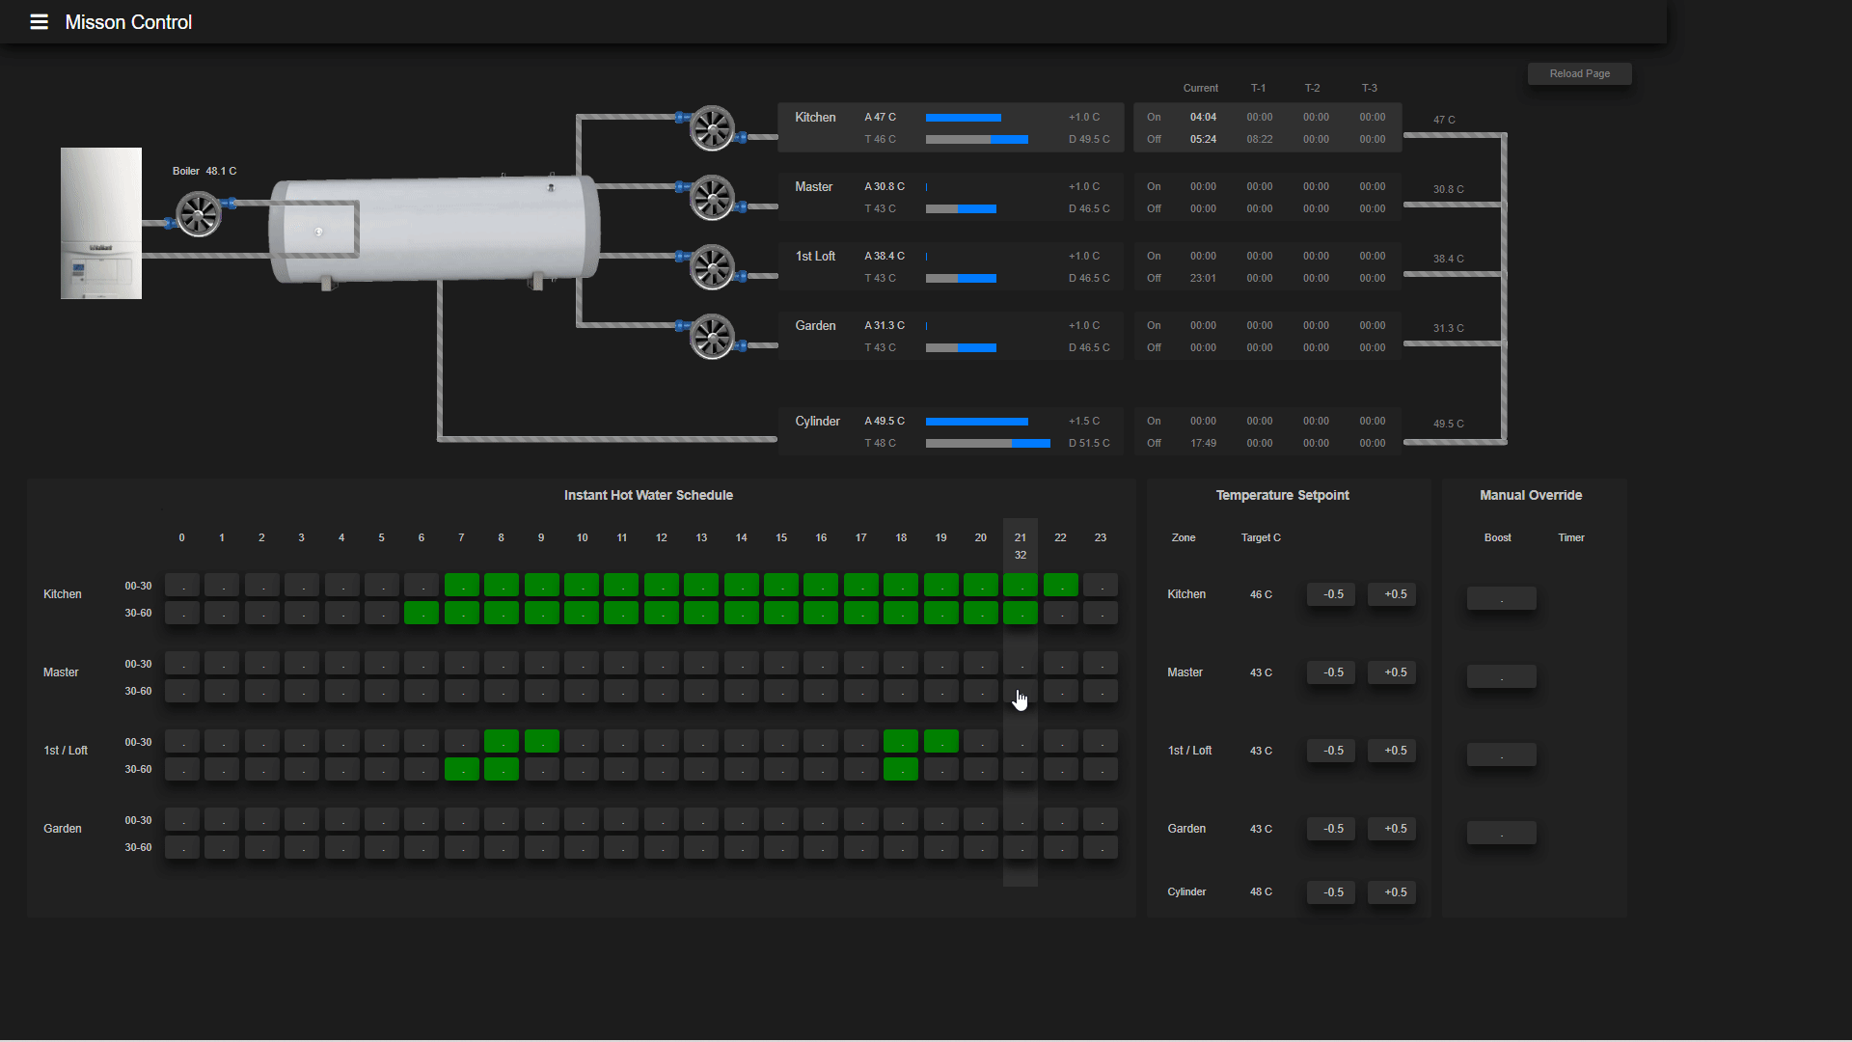The height and width of the screenshot is (1042, 1852).
Task: Click Kitchen T-1 Off time 08:22
Action: click(x=1260, y=139)
